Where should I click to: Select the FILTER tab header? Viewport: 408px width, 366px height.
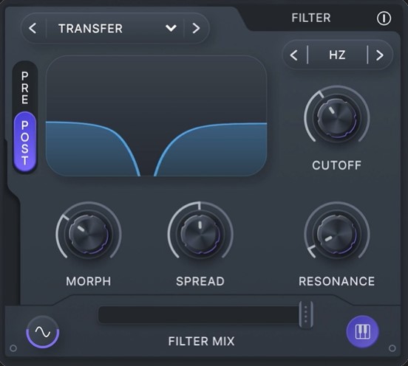point(311,18)
